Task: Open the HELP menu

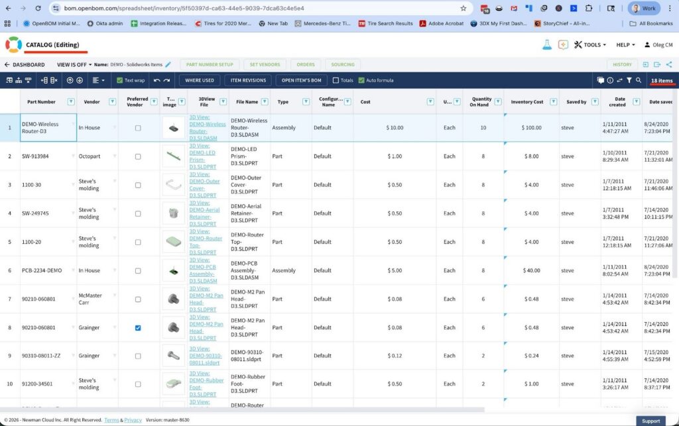Action: coord(625,45)
